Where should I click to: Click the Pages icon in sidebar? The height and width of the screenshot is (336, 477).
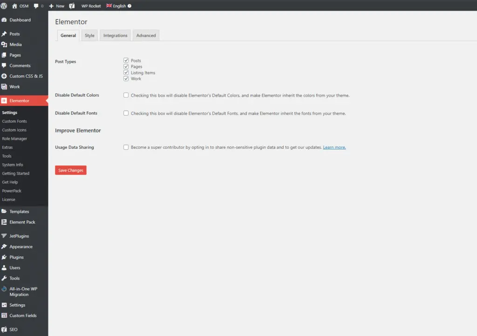point(4,55)
